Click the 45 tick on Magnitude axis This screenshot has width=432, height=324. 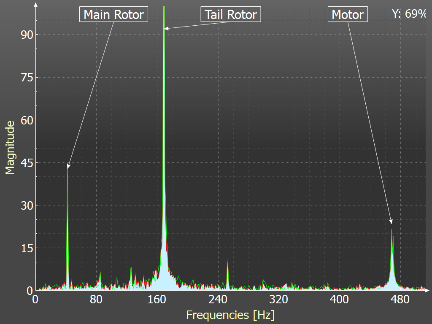click(x=27, y=163)
